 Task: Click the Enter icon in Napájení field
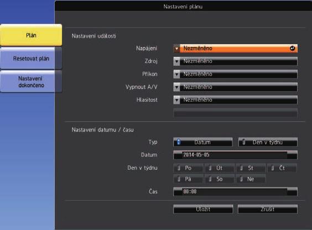[292, 48]
